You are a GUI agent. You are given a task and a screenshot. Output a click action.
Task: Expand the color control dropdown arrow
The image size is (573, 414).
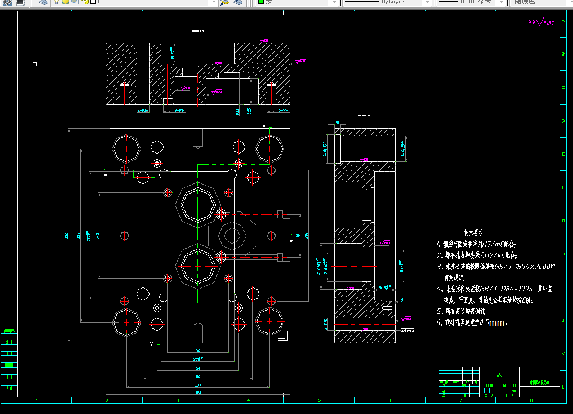coord(333,2)
